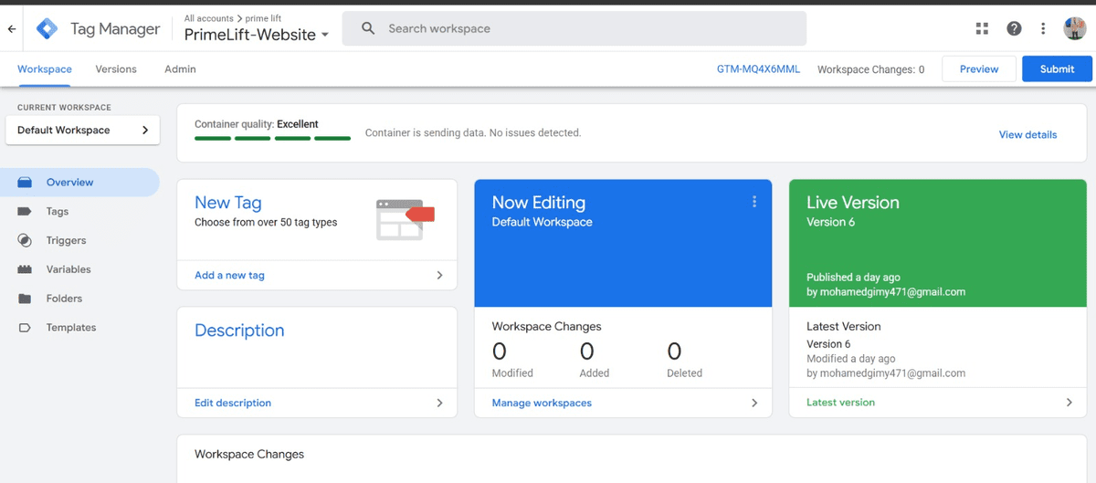Click chevron next to Manage workspaces

click(753, 403)
